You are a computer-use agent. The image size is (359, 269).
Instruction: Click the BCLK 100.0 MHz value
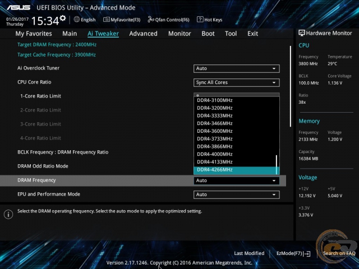(309, 83)
